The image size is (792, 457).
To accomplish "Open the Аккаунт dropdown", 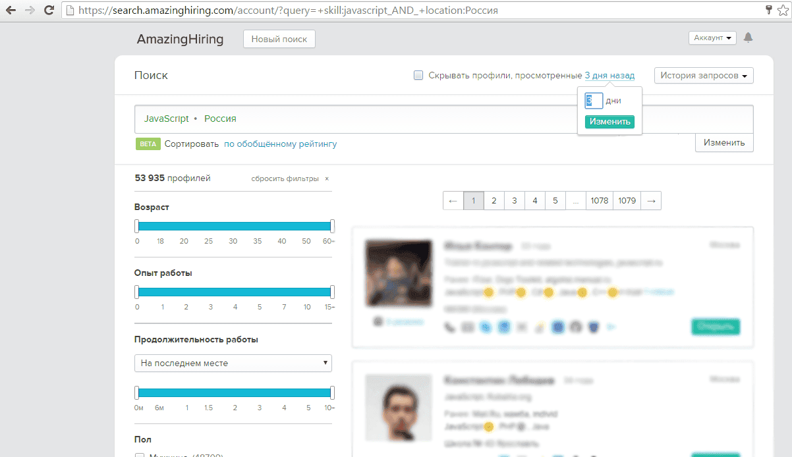I will [712, 38].
